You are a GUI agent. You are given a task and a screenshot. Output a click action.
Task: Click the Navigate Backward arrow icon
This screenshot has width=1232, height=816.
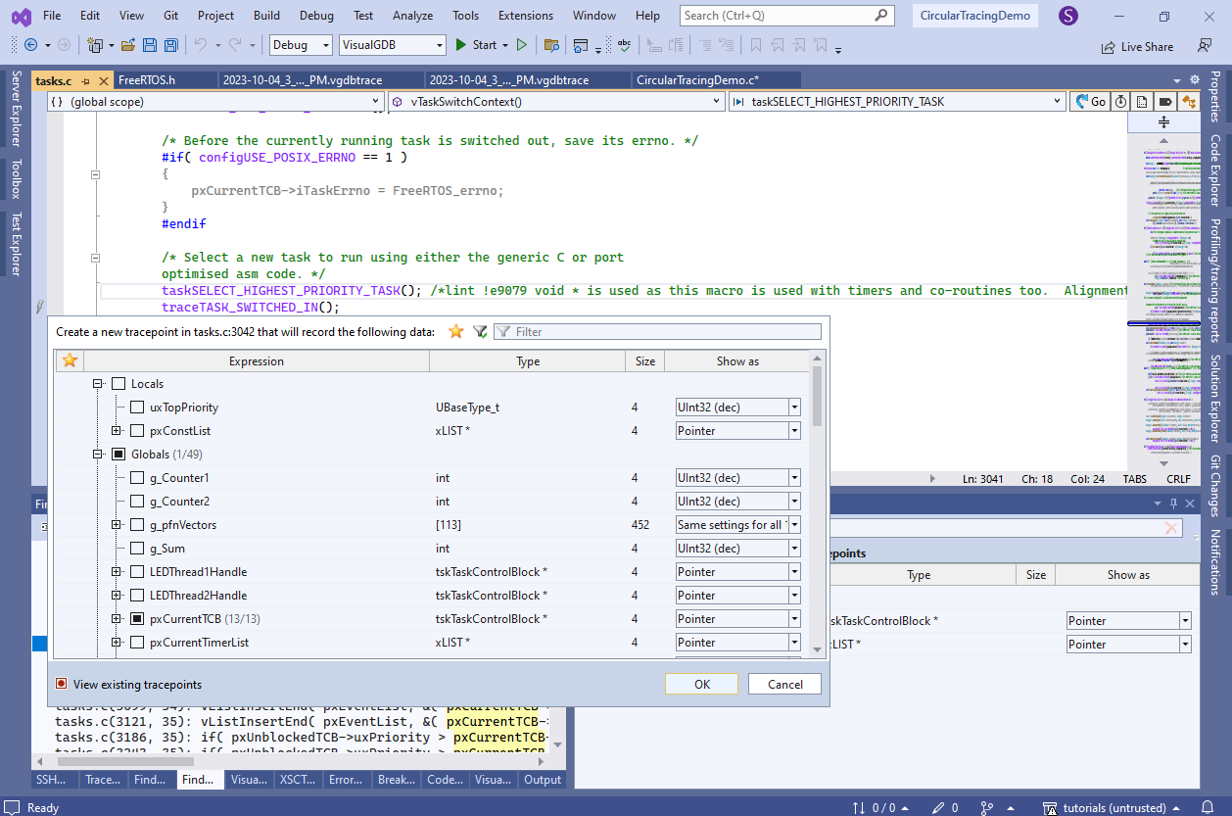coord(30,45)
